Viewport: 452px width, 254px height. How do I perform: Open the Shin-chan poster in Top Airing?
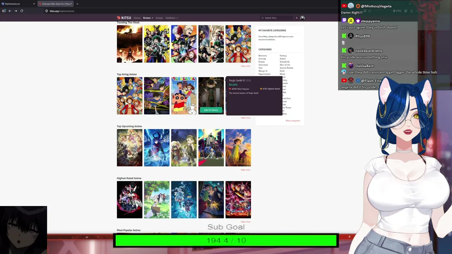coord(184,96)
